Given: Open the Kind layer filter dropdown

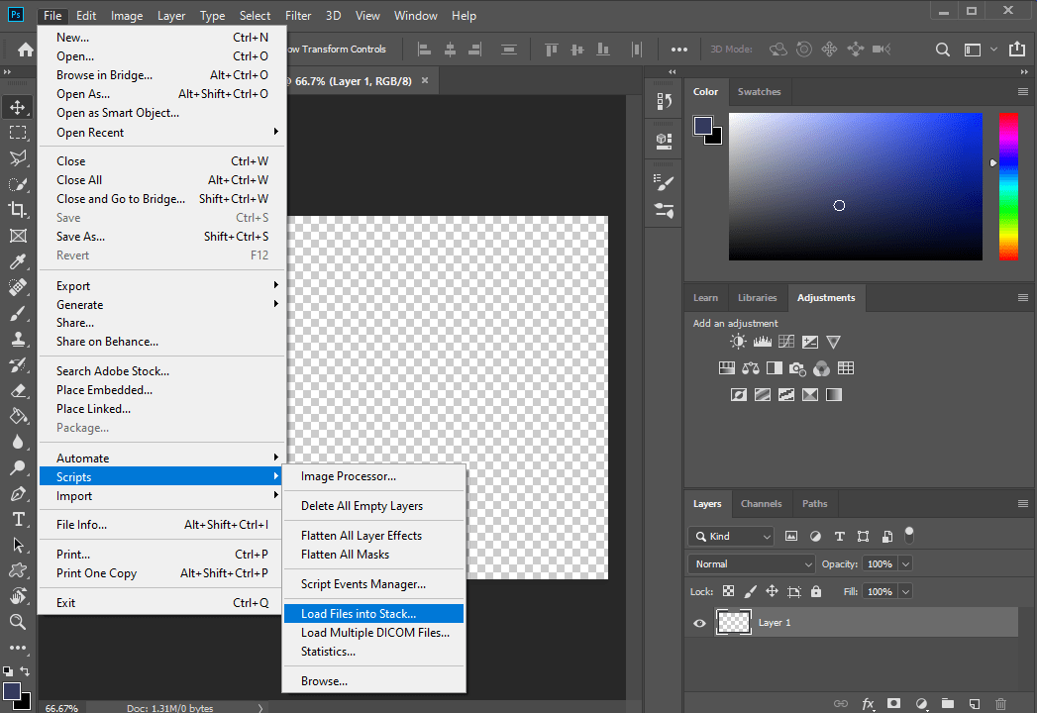Looking at the screenshot, I should click(732, 536).
